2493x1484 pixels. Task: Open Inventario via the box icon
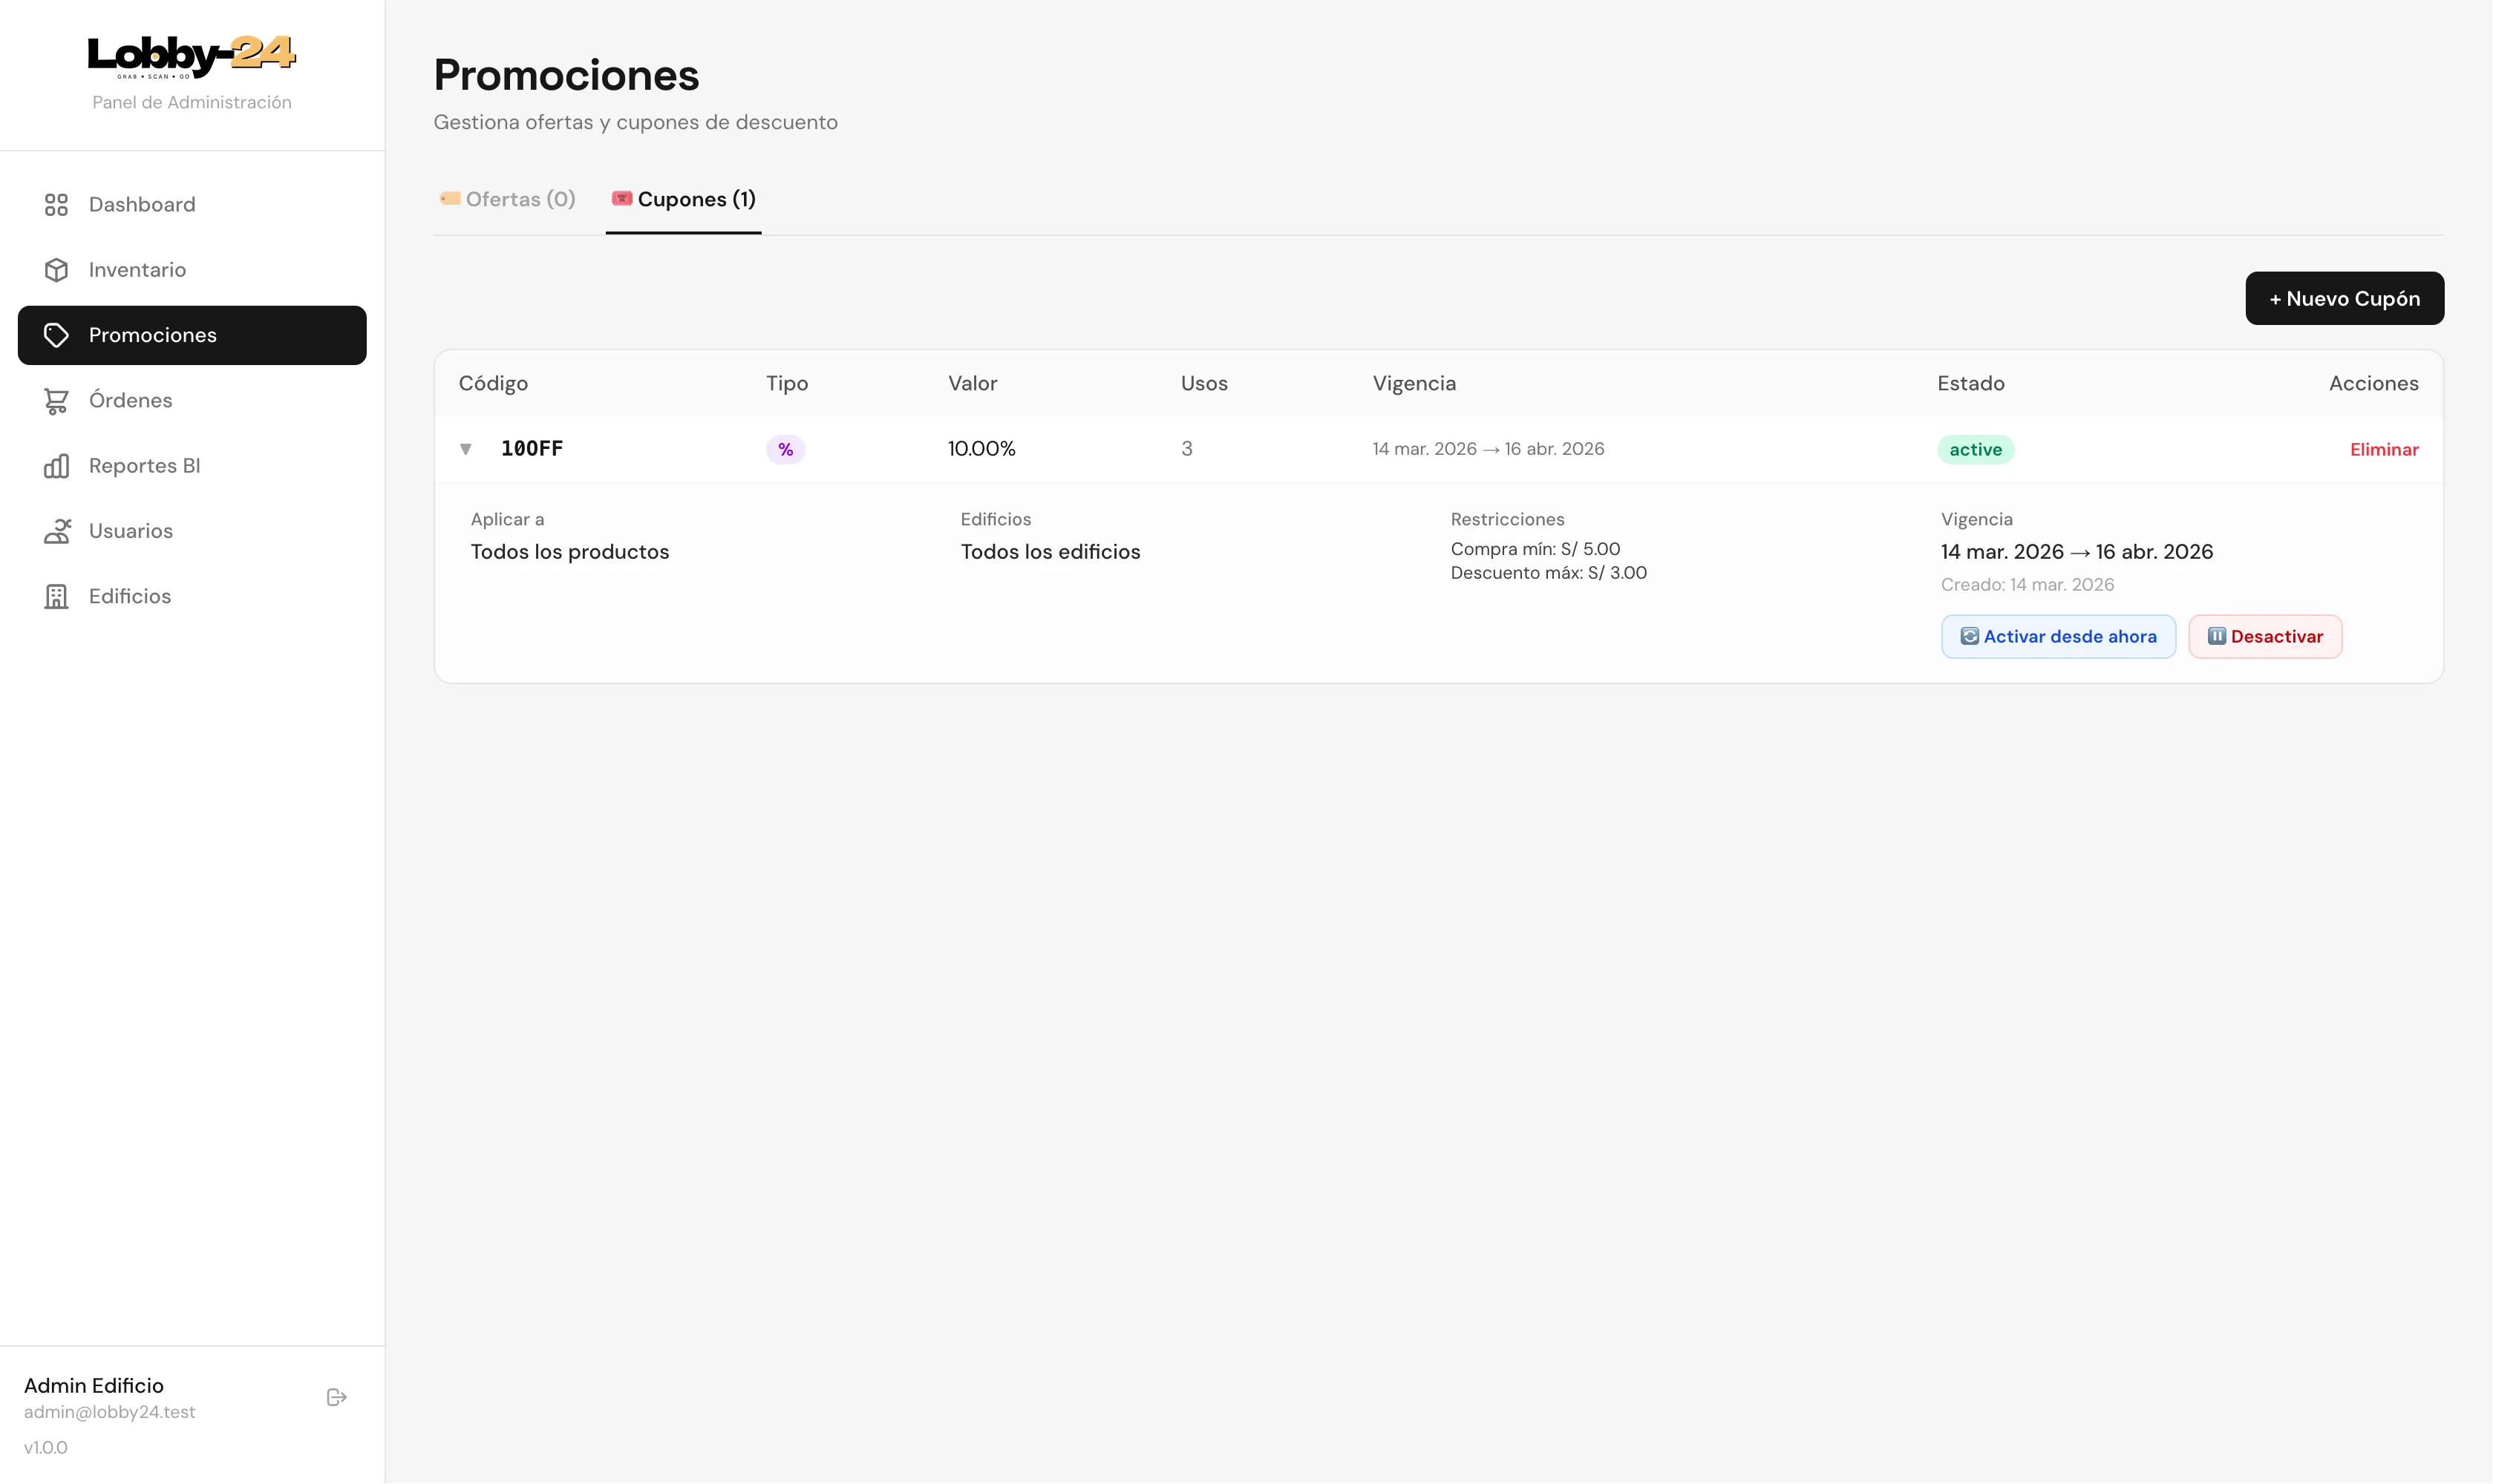click(x=56, y=269)
